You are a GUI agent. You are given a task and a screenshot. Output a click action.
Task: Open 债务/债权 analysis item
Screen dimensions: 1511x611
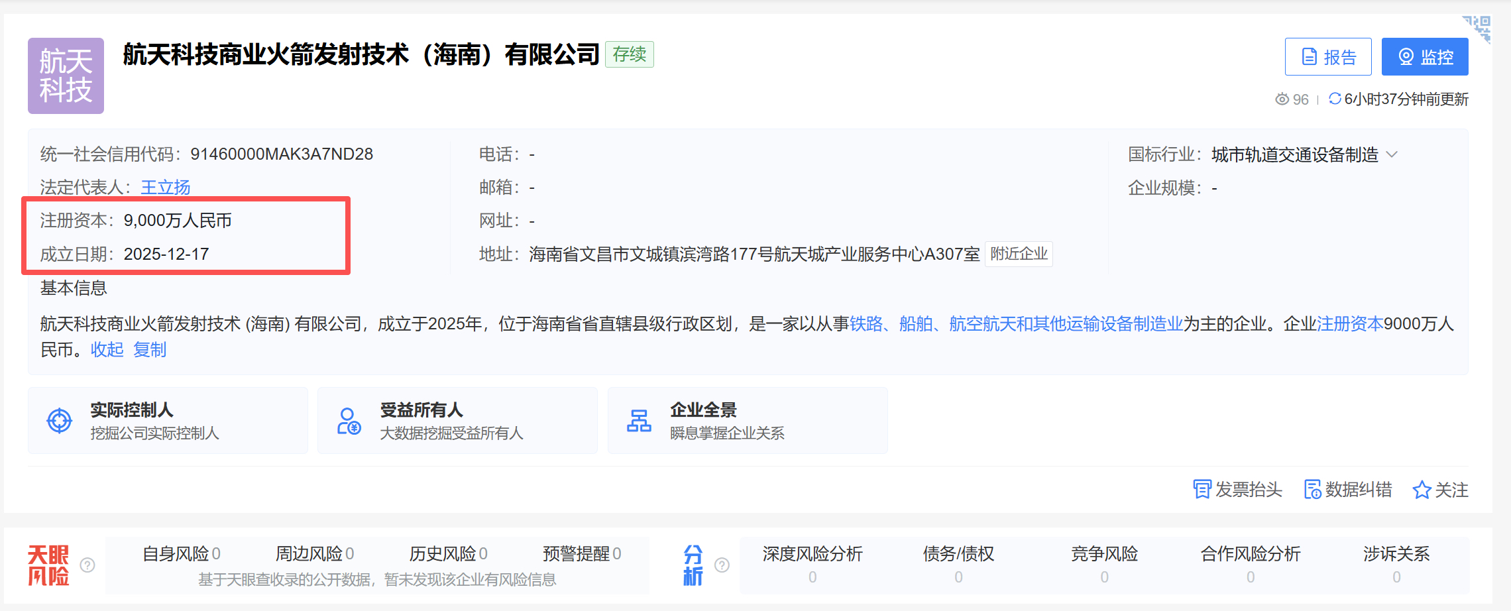(958, 565)
